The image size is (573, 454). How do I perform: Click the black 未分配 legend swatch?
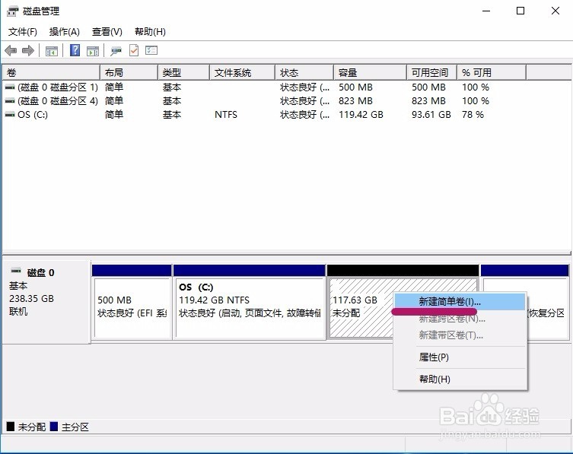coord(11,427)
